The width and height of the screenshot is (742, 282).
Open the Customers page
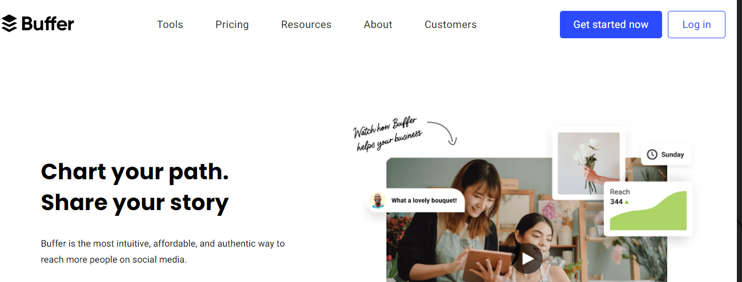pyautogui.click(x=450, y=25)
